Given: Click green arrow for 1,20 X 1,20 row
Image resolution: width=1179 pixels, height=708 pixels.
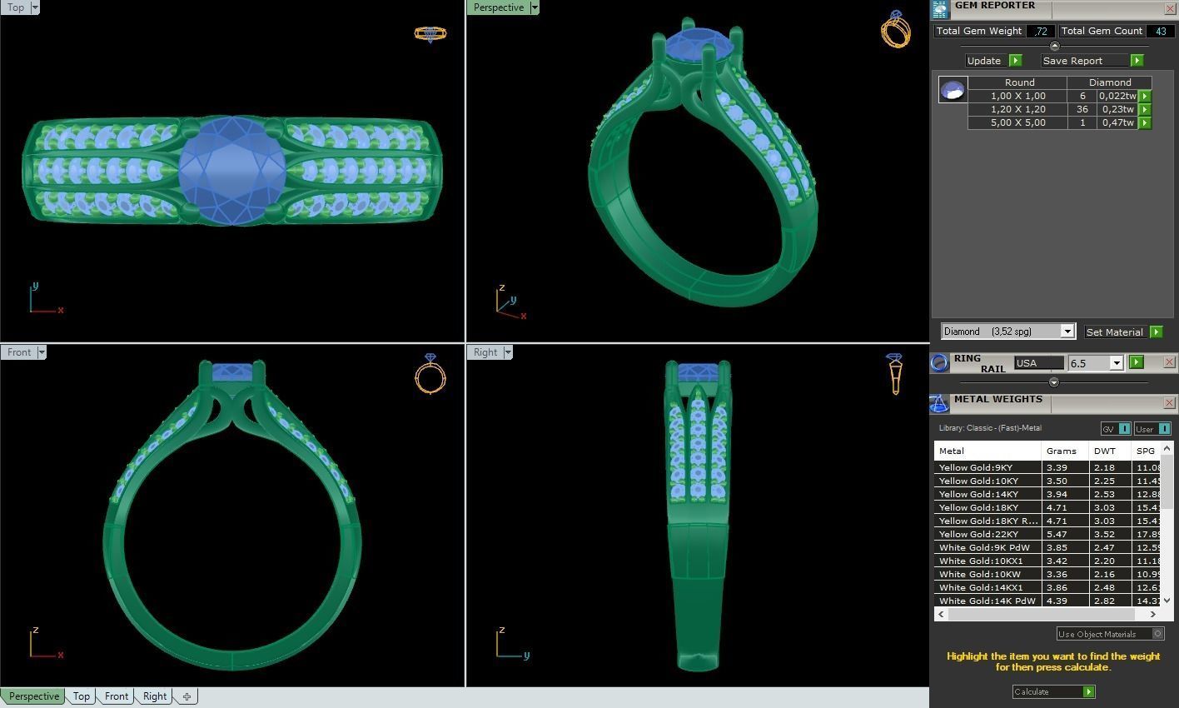Looking at the screenshot, I should click(1145, 109).
